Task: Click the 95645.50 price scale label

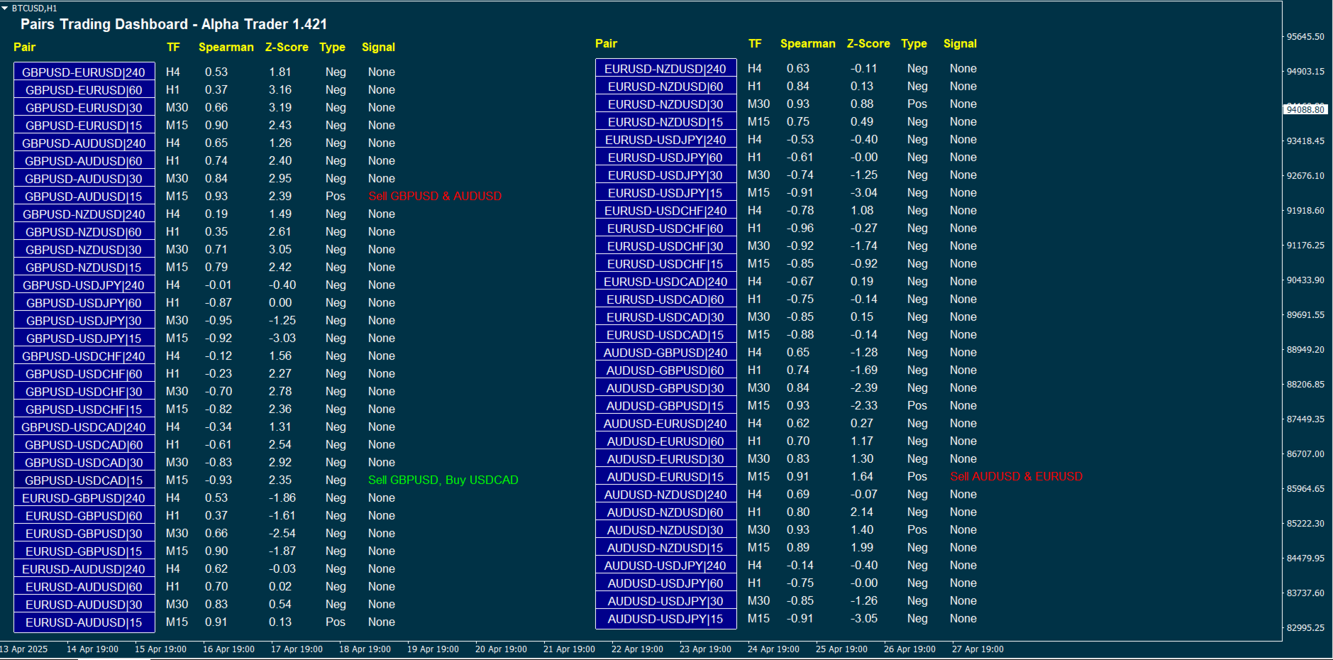Action: (1305, 37)
